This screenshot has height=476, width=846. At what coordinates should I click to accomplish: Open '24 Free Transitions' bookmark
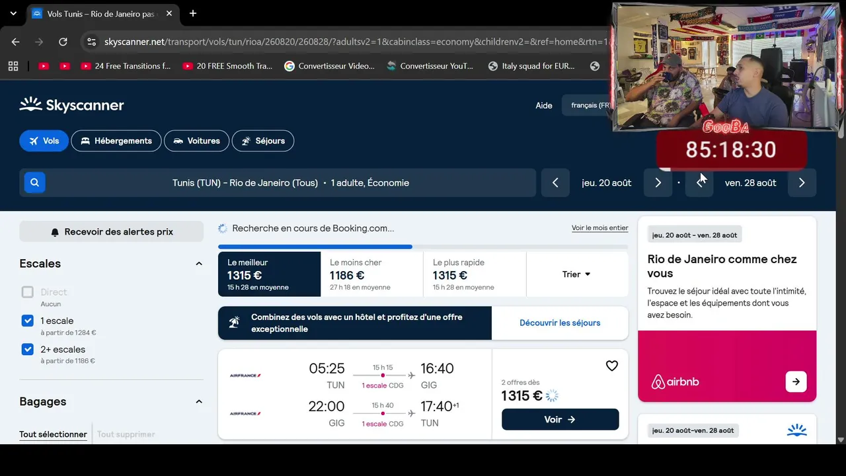[x=126, y=66]
